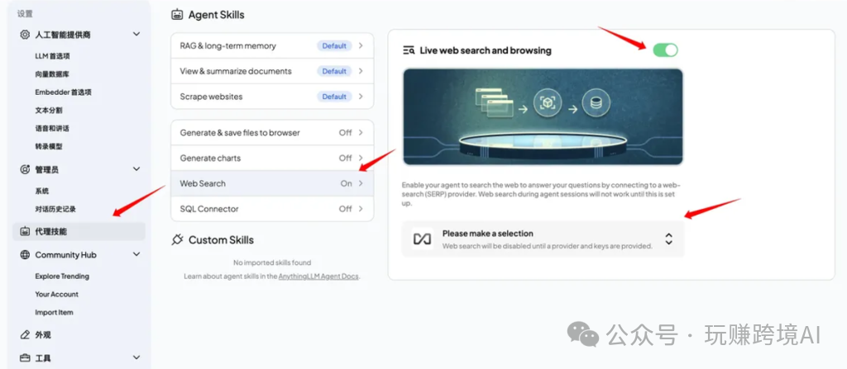The width and height of the screenshot is (847, 369).
Task: Click the pencil icon beside 外观
Action: click(25, 334)
